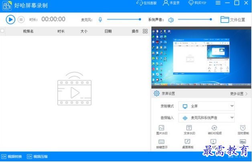Open the 转EXE视频 converter tool
Screen dimensions: 252x163
point(215,130)
